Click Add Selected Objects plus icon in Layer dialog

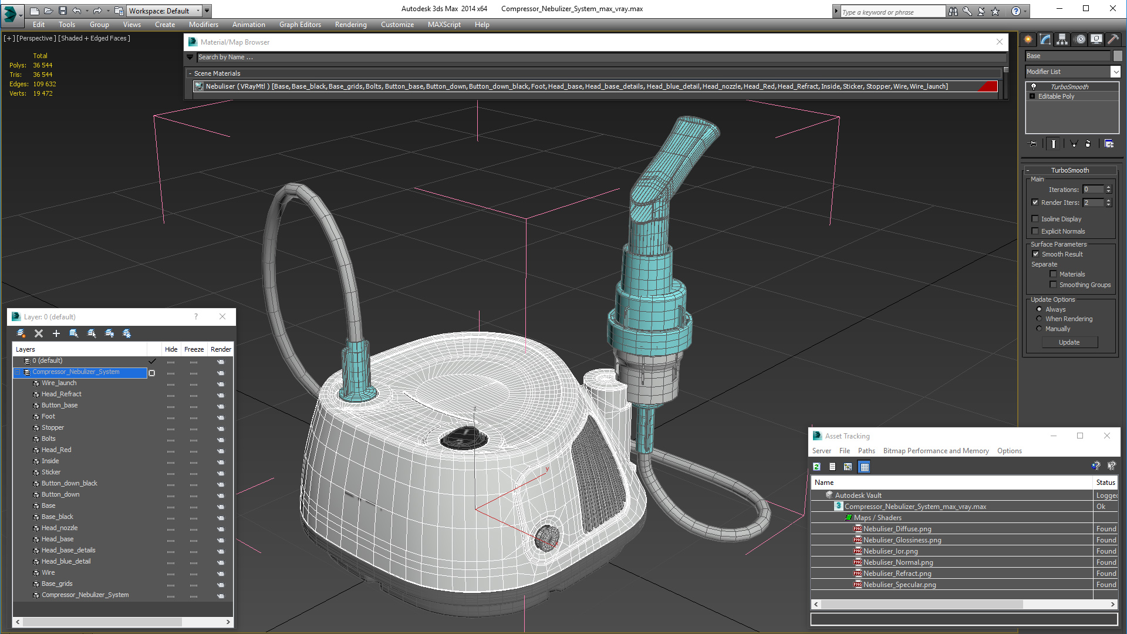pos(56,333)
